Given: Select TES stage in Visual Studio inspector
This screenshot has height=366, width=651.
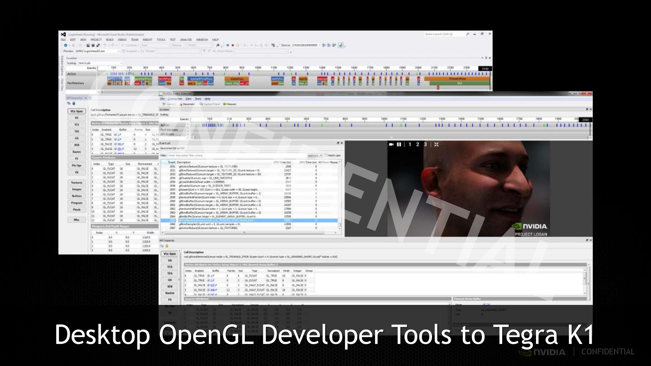Looking at the screenshot, I should click(77, 131).
